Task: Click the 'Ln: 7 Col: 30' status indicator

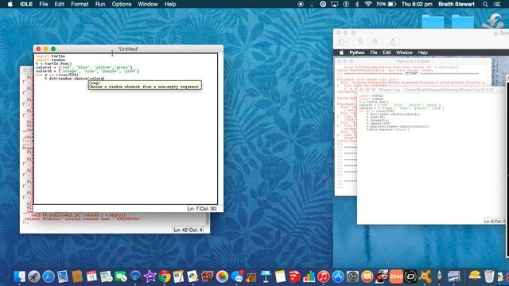Action: [201, 208]
